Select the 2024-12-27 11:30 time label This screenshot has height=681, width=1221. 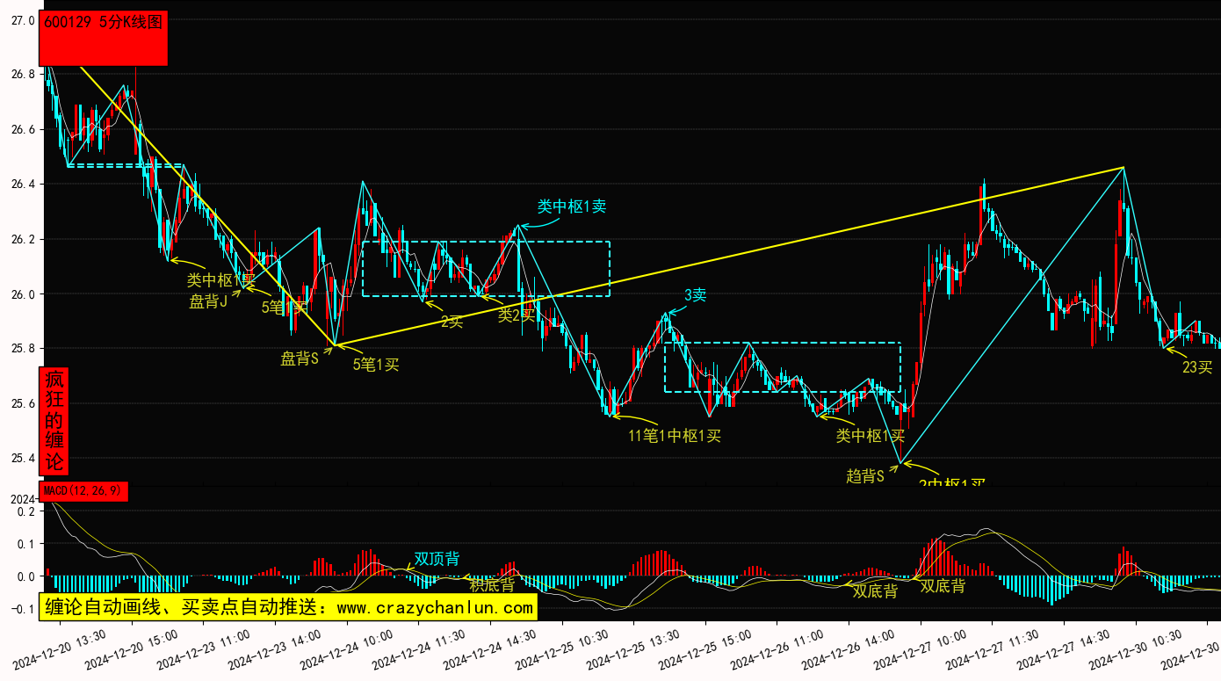point(993,649)
